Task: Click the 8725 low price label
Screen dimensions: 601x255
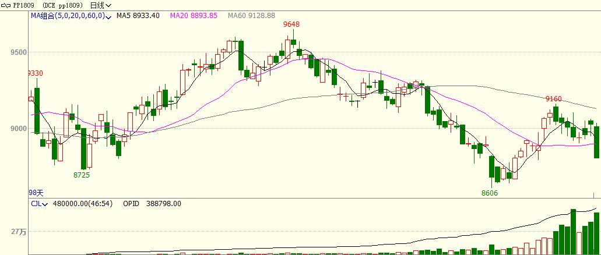Action: pyautogui.click(x=81, y=175)
